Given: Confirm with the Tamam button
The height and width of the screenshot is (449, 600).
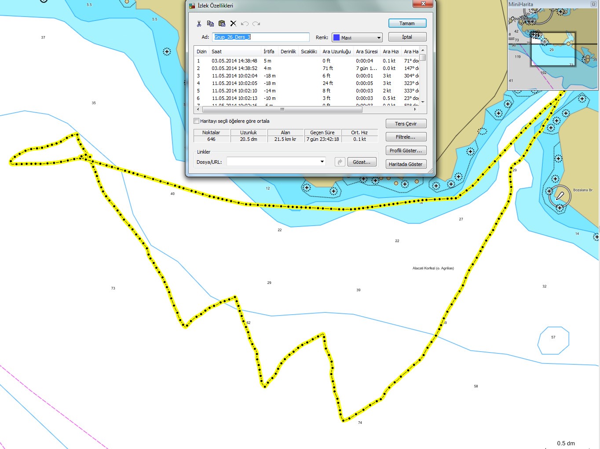Looking at the screenshot, I should 407,23.
